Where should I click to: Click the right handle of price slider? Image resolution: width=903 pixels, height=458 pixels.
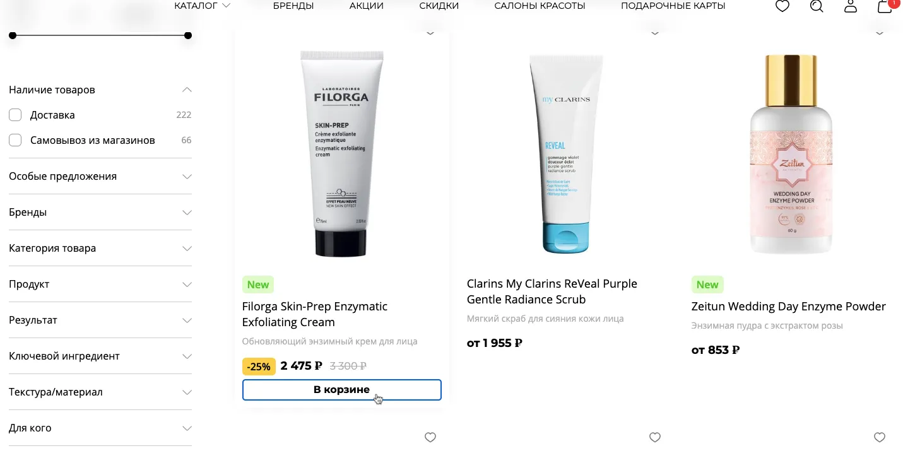(x=188, y=35)
